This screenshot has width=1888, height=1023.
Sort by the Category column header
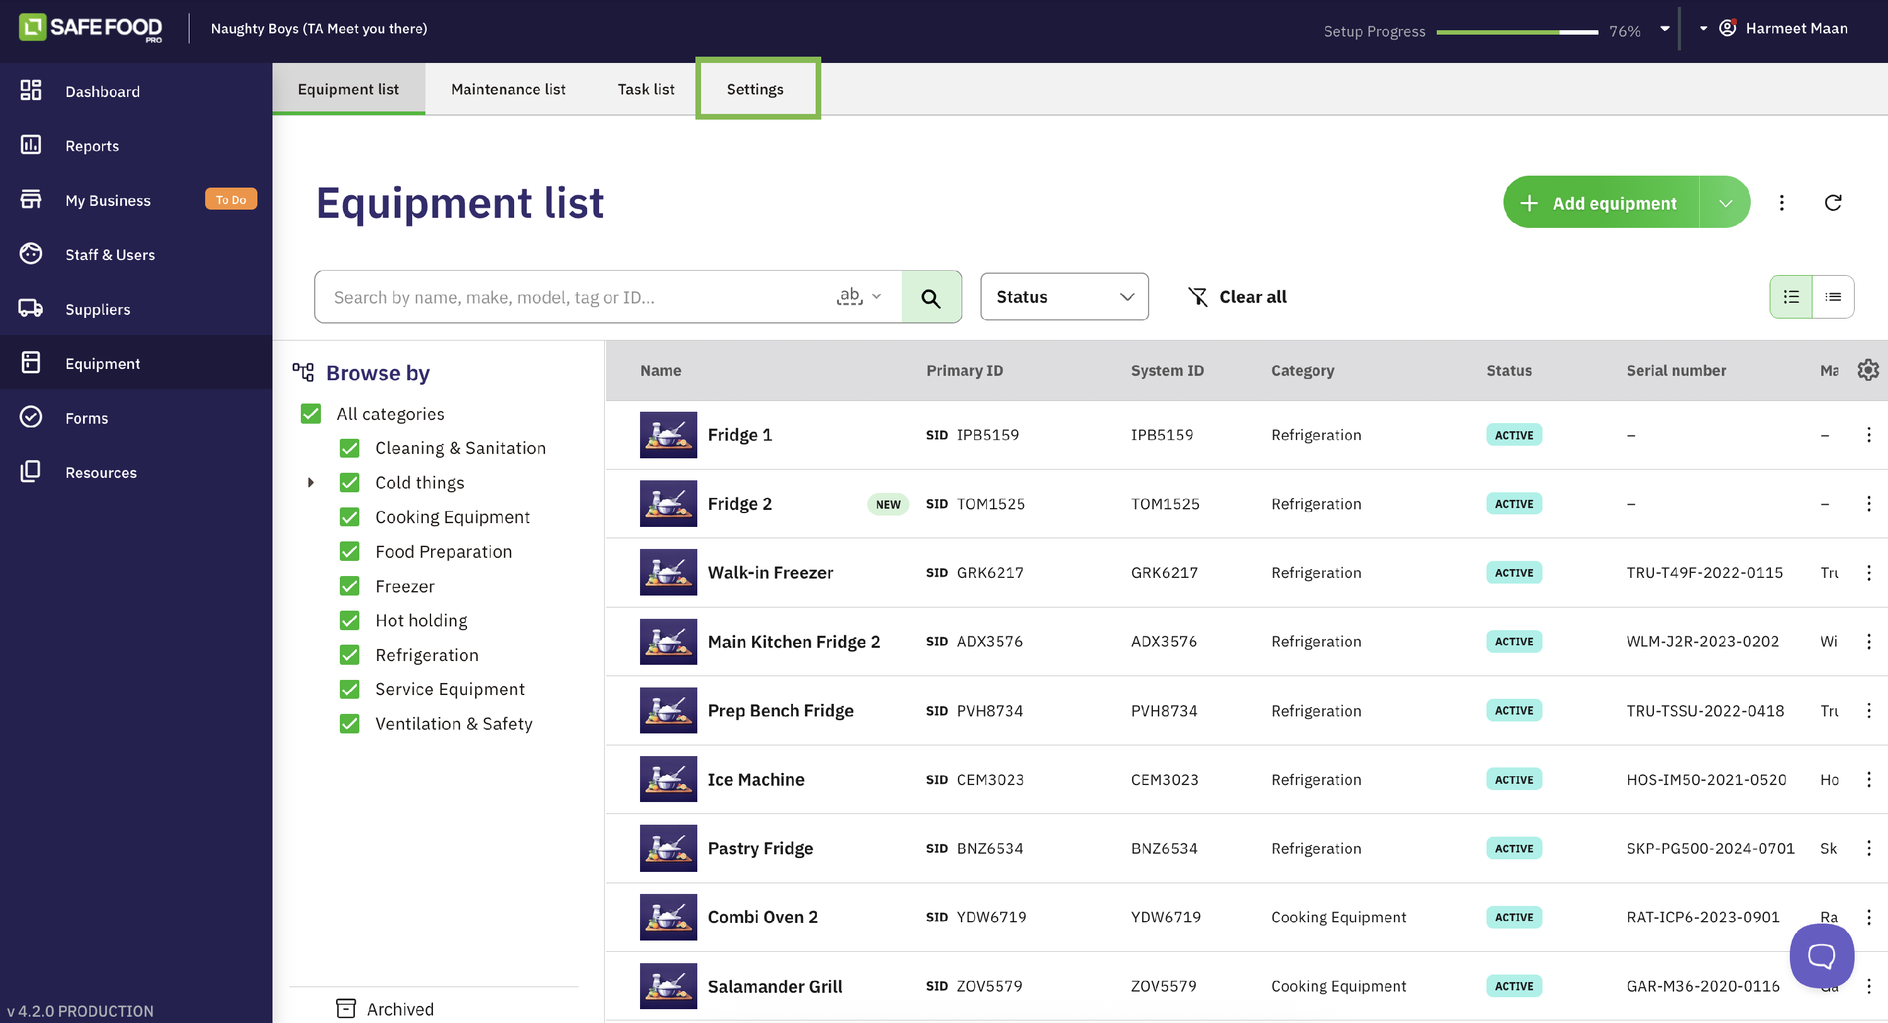[x=1302, y=370]
